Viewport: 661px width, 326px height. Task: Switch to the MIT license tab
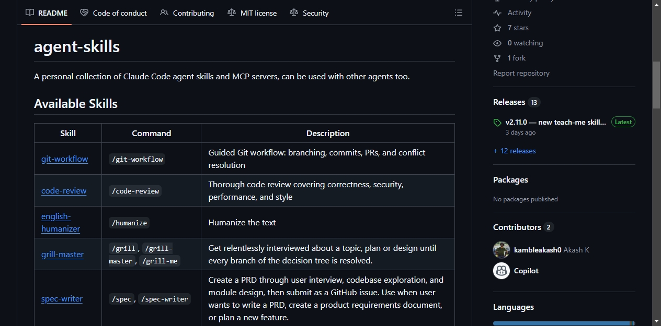[x=252, y=13]
